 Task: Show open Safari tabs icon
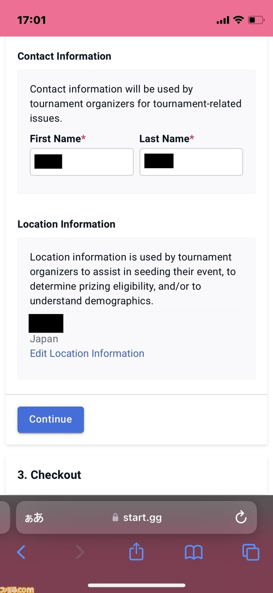click(x=251, y=552)
